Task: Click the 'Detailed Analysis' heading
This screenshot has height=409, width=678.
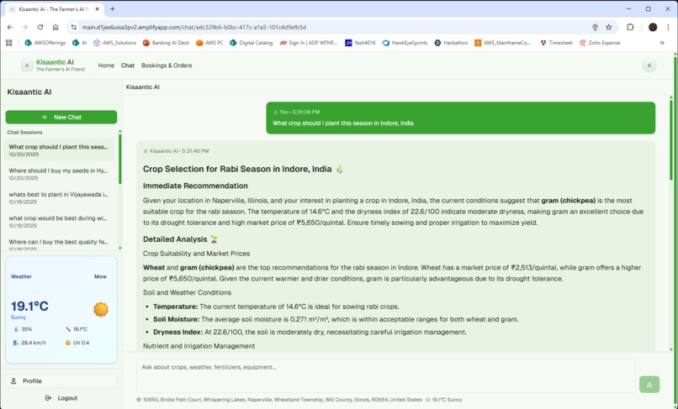Action: [175, 239]
